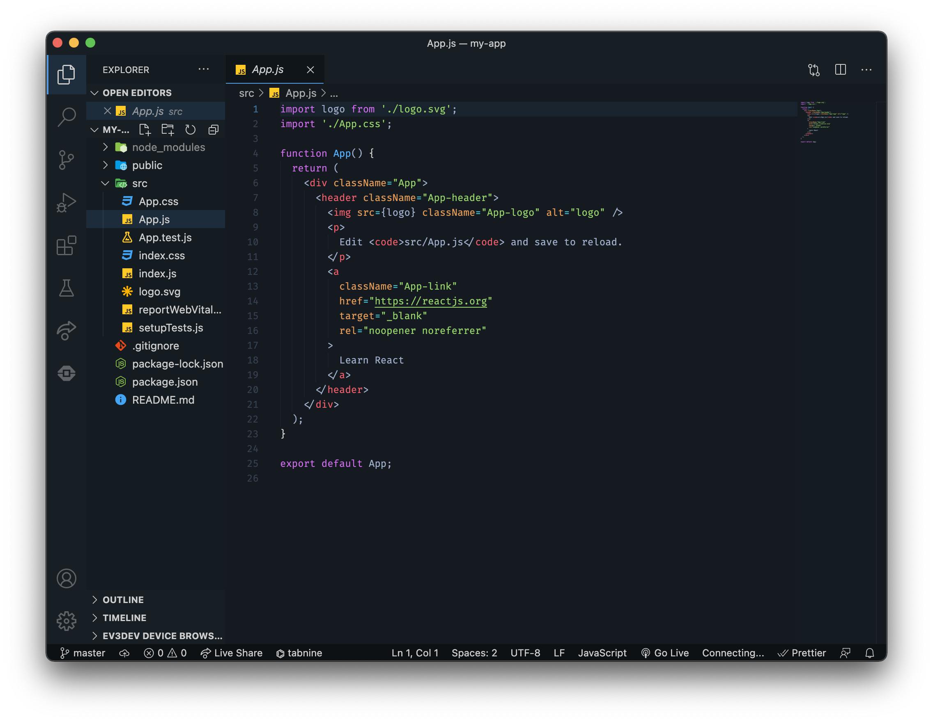Image resolution: width=933 pixels, height=722 pixels.
Task: Open Run and Debug view
Action: (66, 203)
